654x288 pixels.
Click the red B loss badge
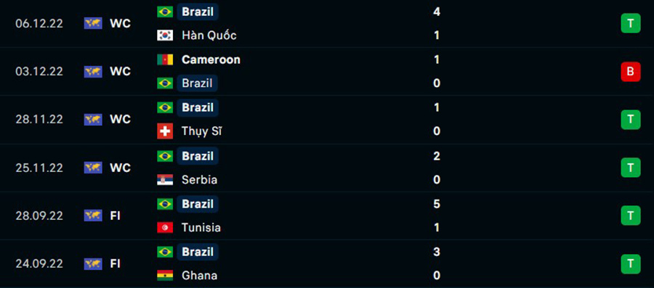(x=630, y=72)
